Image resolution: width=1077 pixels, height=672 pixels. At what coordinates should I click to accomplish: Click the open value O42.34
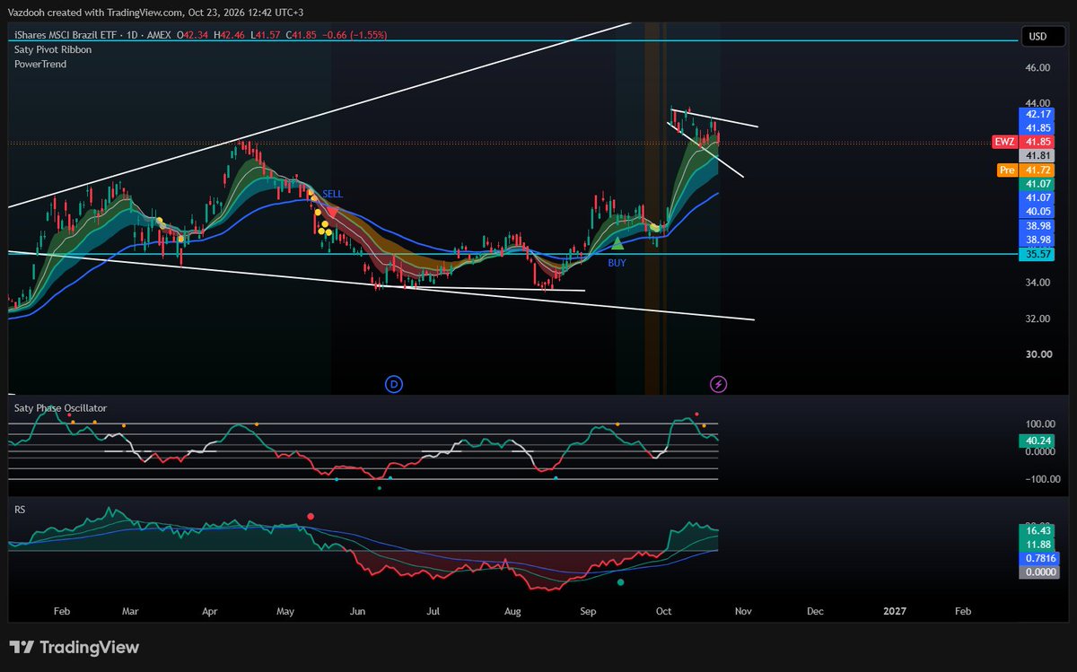194,35
